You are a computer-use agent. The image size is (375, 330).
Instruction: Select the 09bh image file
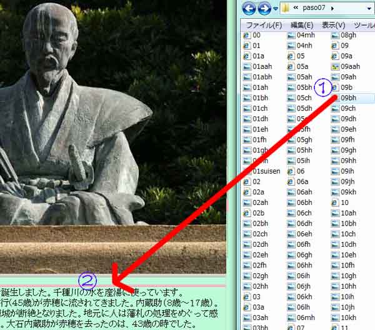pos(348,98)
